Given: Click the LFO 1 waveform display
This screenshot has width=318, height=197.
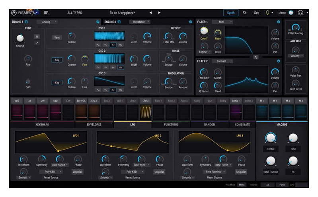Looking at the screenshot, I should 51,142.
